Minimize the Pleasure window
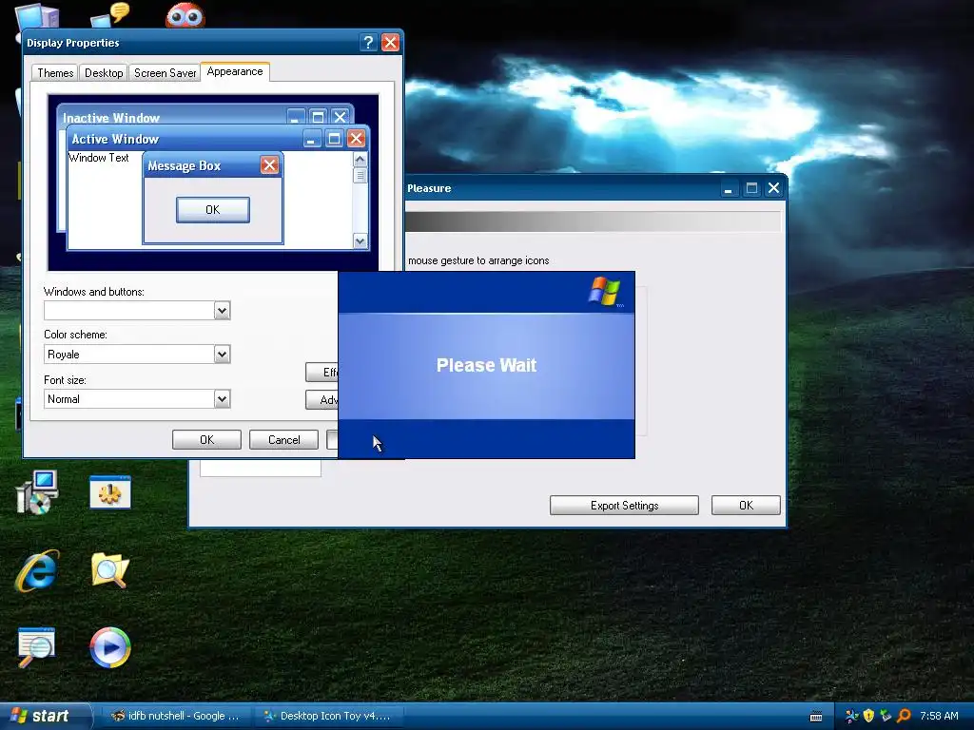974x730 pixels. (x=728, y=188)
